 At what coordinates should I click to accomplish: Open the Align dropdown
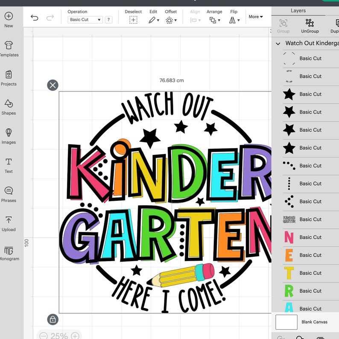195,20
